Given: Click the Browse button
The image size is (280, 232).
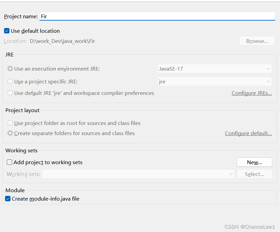Looking at the screenshot, I should (x=257, y=41).
